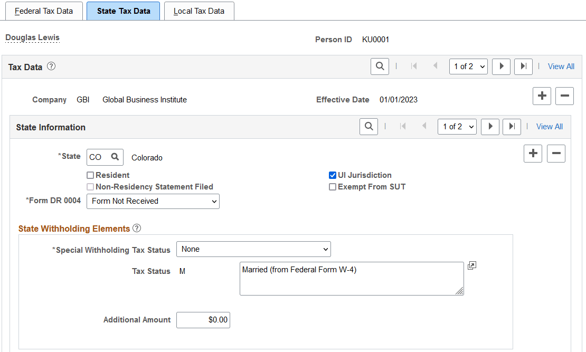
Task: Expand the Tax Status description in modal
Action: click(472, 265)
